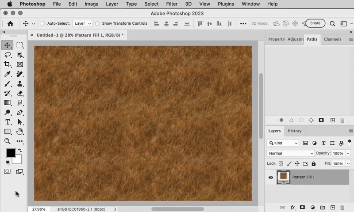Expand the Opacity value dropdown
The height and width of the screenshot is (212, 354).
pyautogui.click(x=348, y=153)
